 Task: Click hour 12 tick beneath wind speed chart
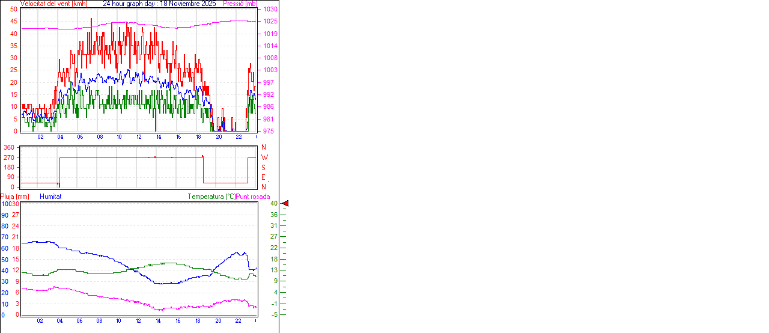pyautogui.click(x=139, y=137)
